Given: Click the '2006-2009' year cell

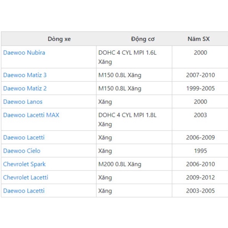Looking at the screenshot, I should pyautogui.click(x=200, y=137).
